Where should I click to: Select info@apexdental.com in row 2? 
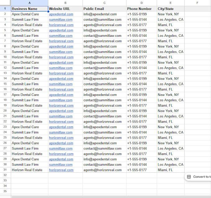click(105, 14)
